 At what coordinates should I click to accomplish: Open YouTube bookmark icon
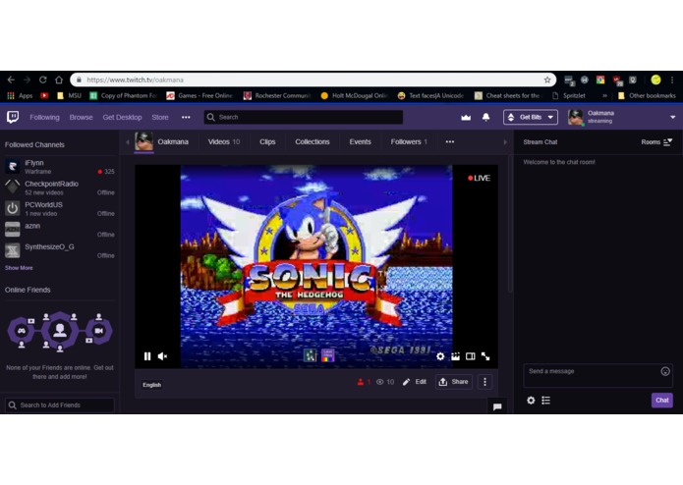44,95
